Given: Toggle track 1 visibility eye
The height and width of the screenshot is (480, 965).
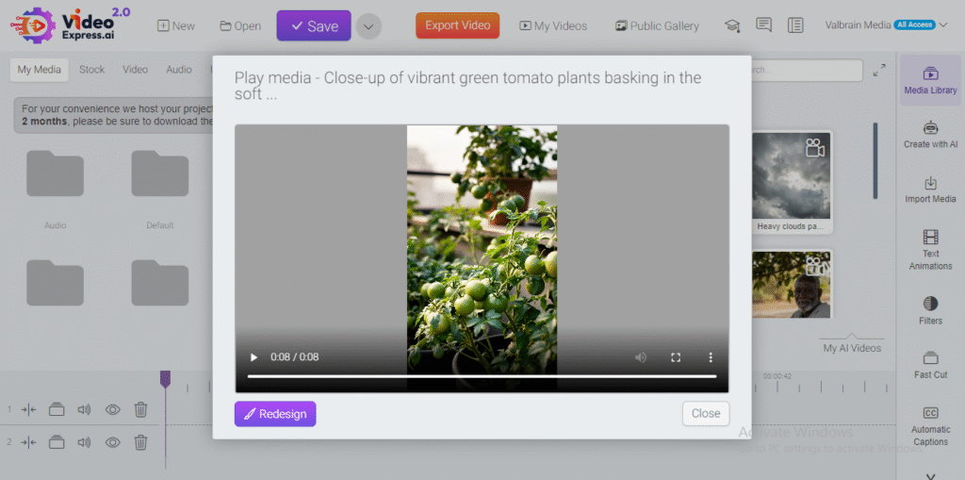Looking at the screenshot, I should coord(113,409).
